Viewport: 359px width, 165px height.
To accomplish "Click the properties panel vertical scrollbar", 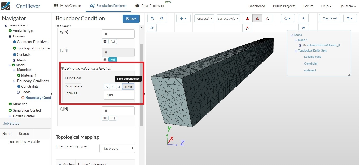I will click(141, 85).
